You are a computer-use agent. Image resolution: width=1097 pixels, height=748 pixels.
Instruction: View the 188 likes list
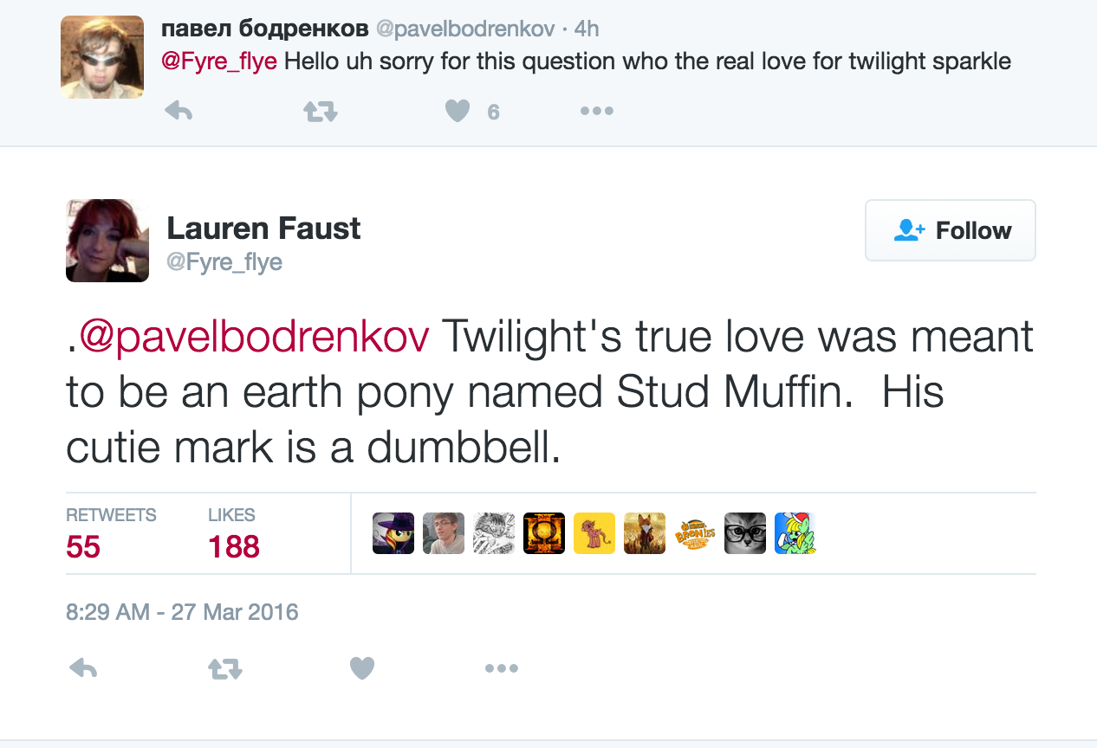[x=234, y=545]
